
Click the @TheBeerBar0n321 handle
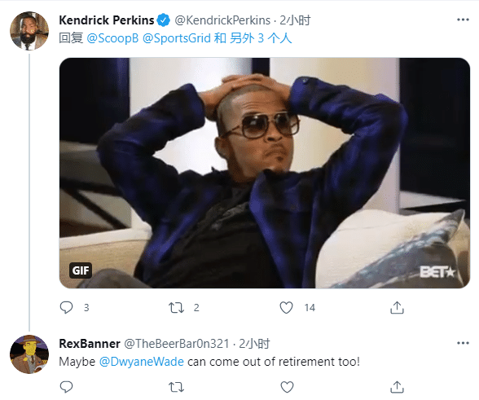pyautogui.click(x=177, y=344)
